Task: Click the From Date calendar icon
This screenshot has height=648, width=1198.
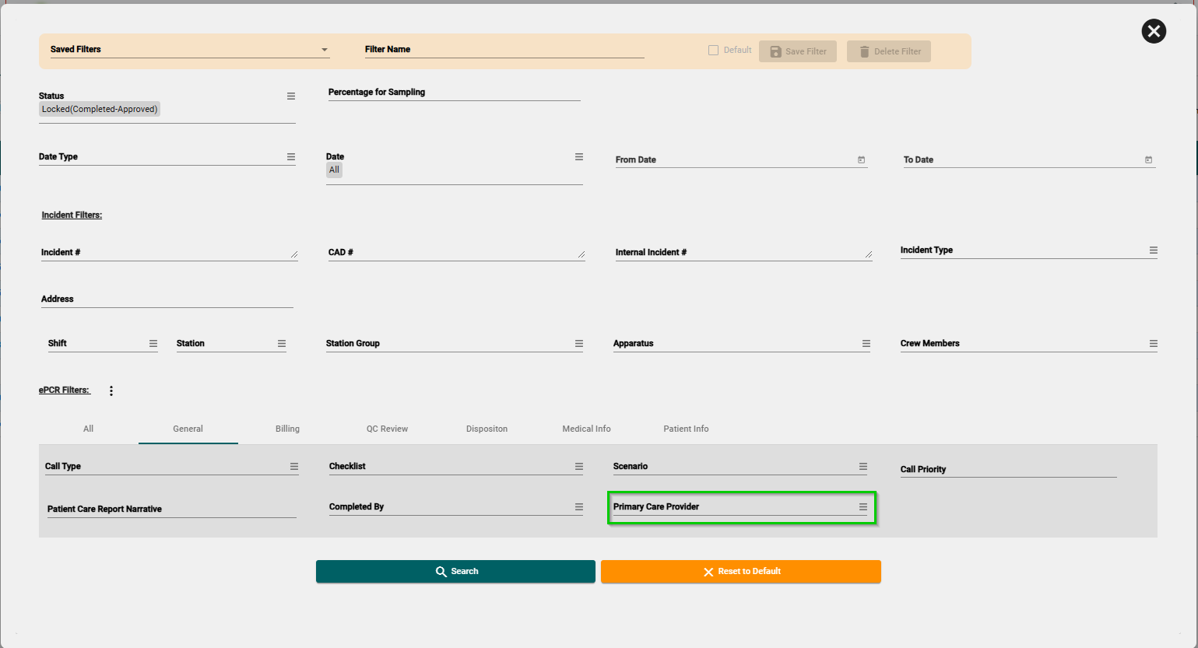Action: click(861, 160)
